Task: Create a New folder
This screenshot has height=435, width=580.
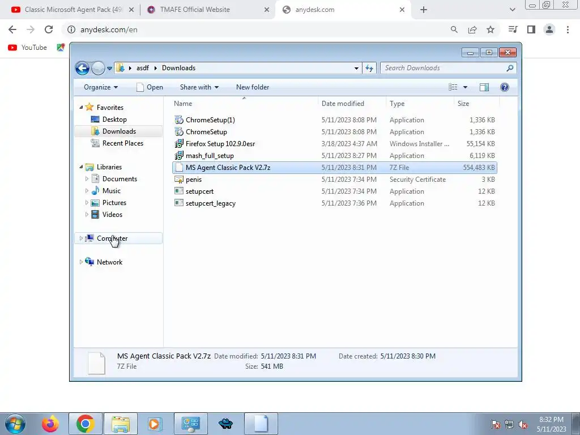Action: pos(253,87)
